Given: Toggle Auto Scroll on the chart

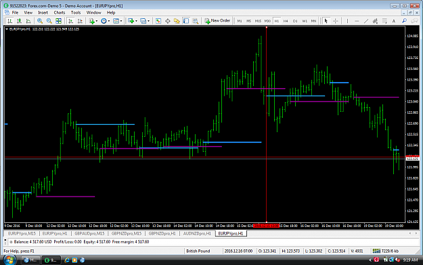Looking at the screenshot, I should click(x=70, y=21).
